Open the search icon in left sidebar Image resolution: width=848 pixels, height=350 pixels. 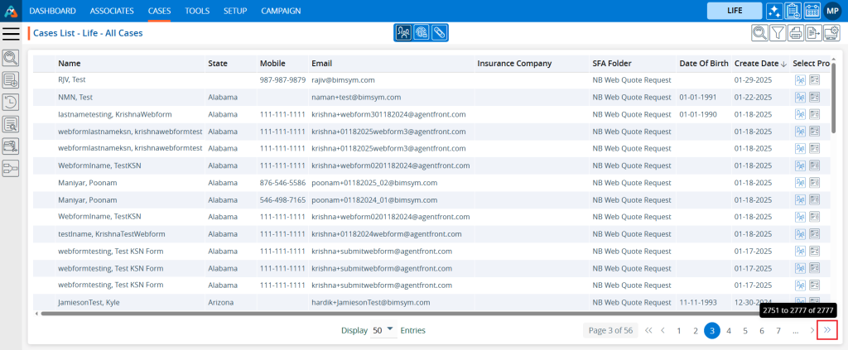coord(11,58)
